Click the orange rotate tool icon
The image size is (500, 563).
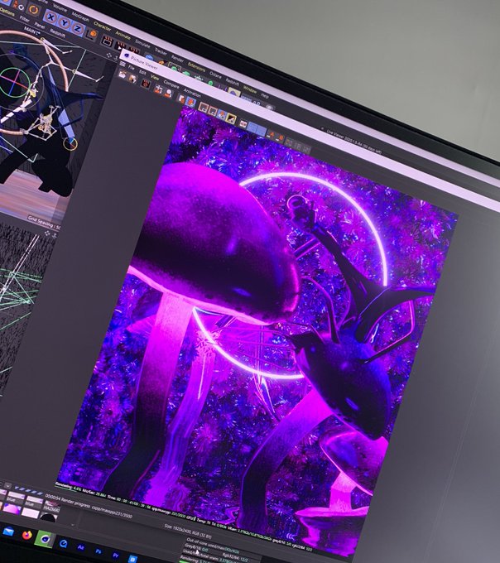[33, 10]
